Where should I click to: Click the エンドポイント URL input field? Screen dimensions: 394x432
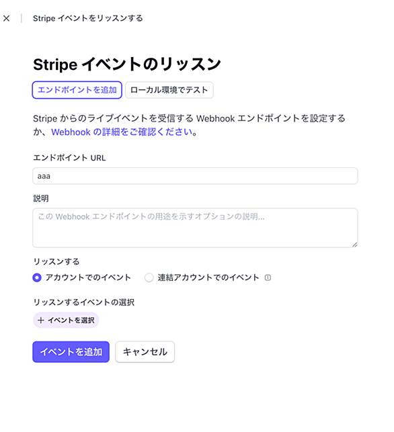pos(195,176)
